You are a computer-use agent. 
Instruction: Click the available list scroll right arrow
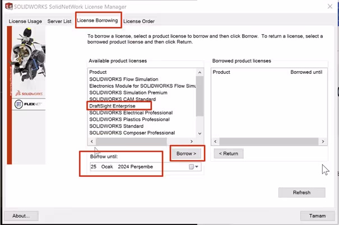(192, 142)
